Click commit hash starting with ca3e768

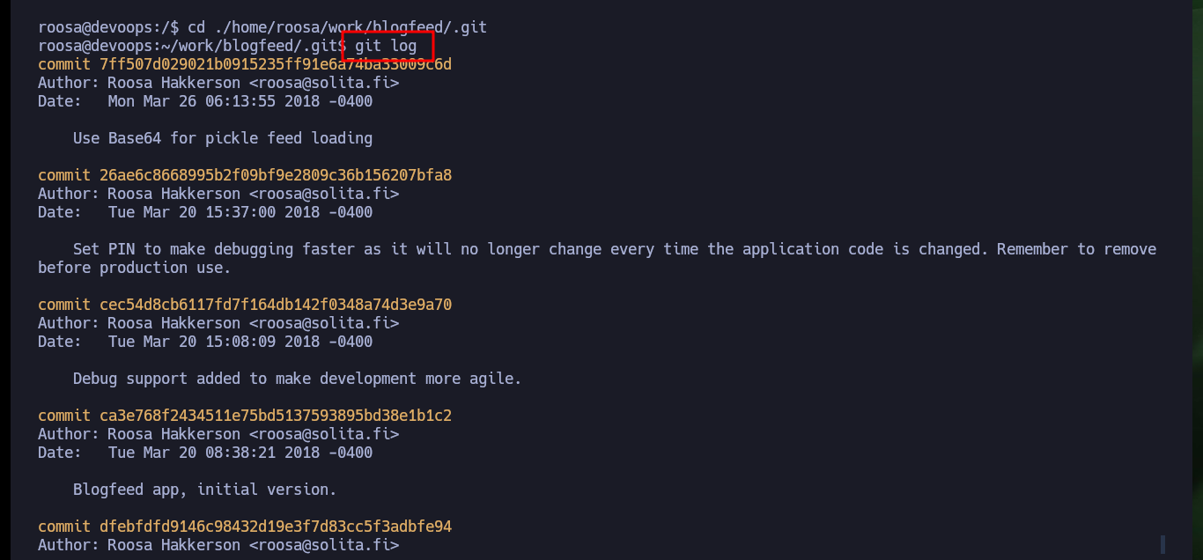tap(276, 416)
